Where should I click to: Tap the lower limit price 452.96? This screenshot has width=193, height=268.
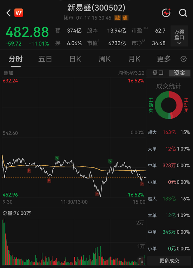pyautogui.click(x=10, y=195)
